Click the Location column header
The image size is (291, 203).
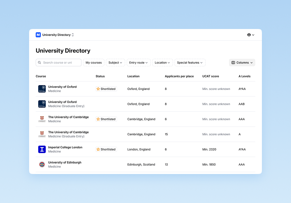[133, 76]
